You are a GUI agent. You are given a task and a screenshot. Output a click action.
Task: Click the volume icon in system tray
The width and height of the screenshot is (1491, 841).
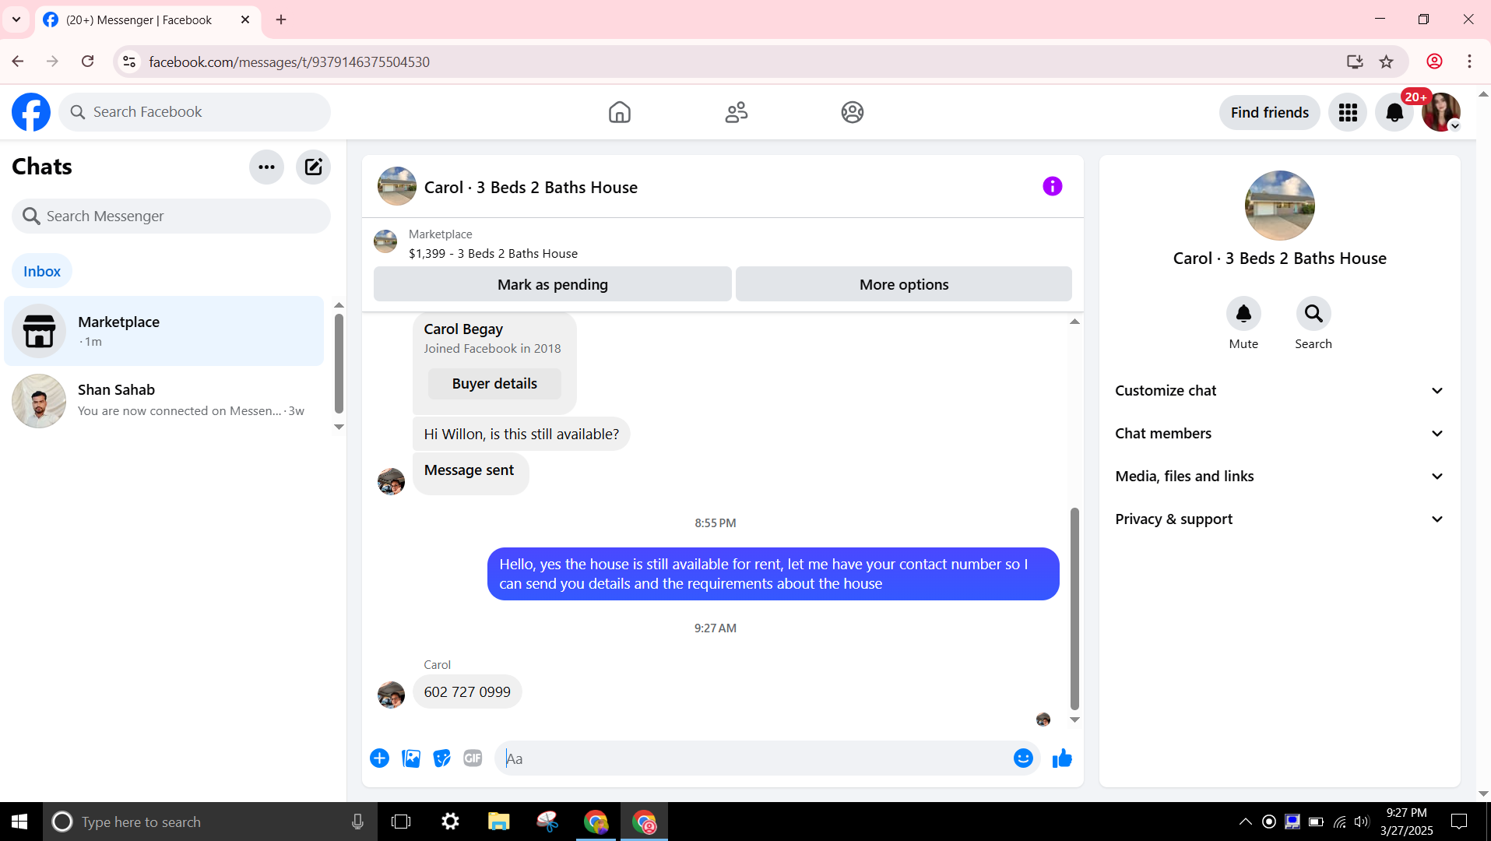click(1362, 822)
